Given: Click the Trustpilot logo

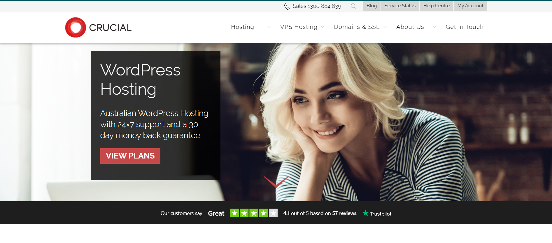Looking at the screenshot, I should pyautogui.click(x=377, y=213).
